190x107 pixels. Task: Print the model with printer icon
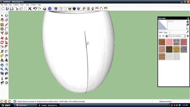point(45,9)
